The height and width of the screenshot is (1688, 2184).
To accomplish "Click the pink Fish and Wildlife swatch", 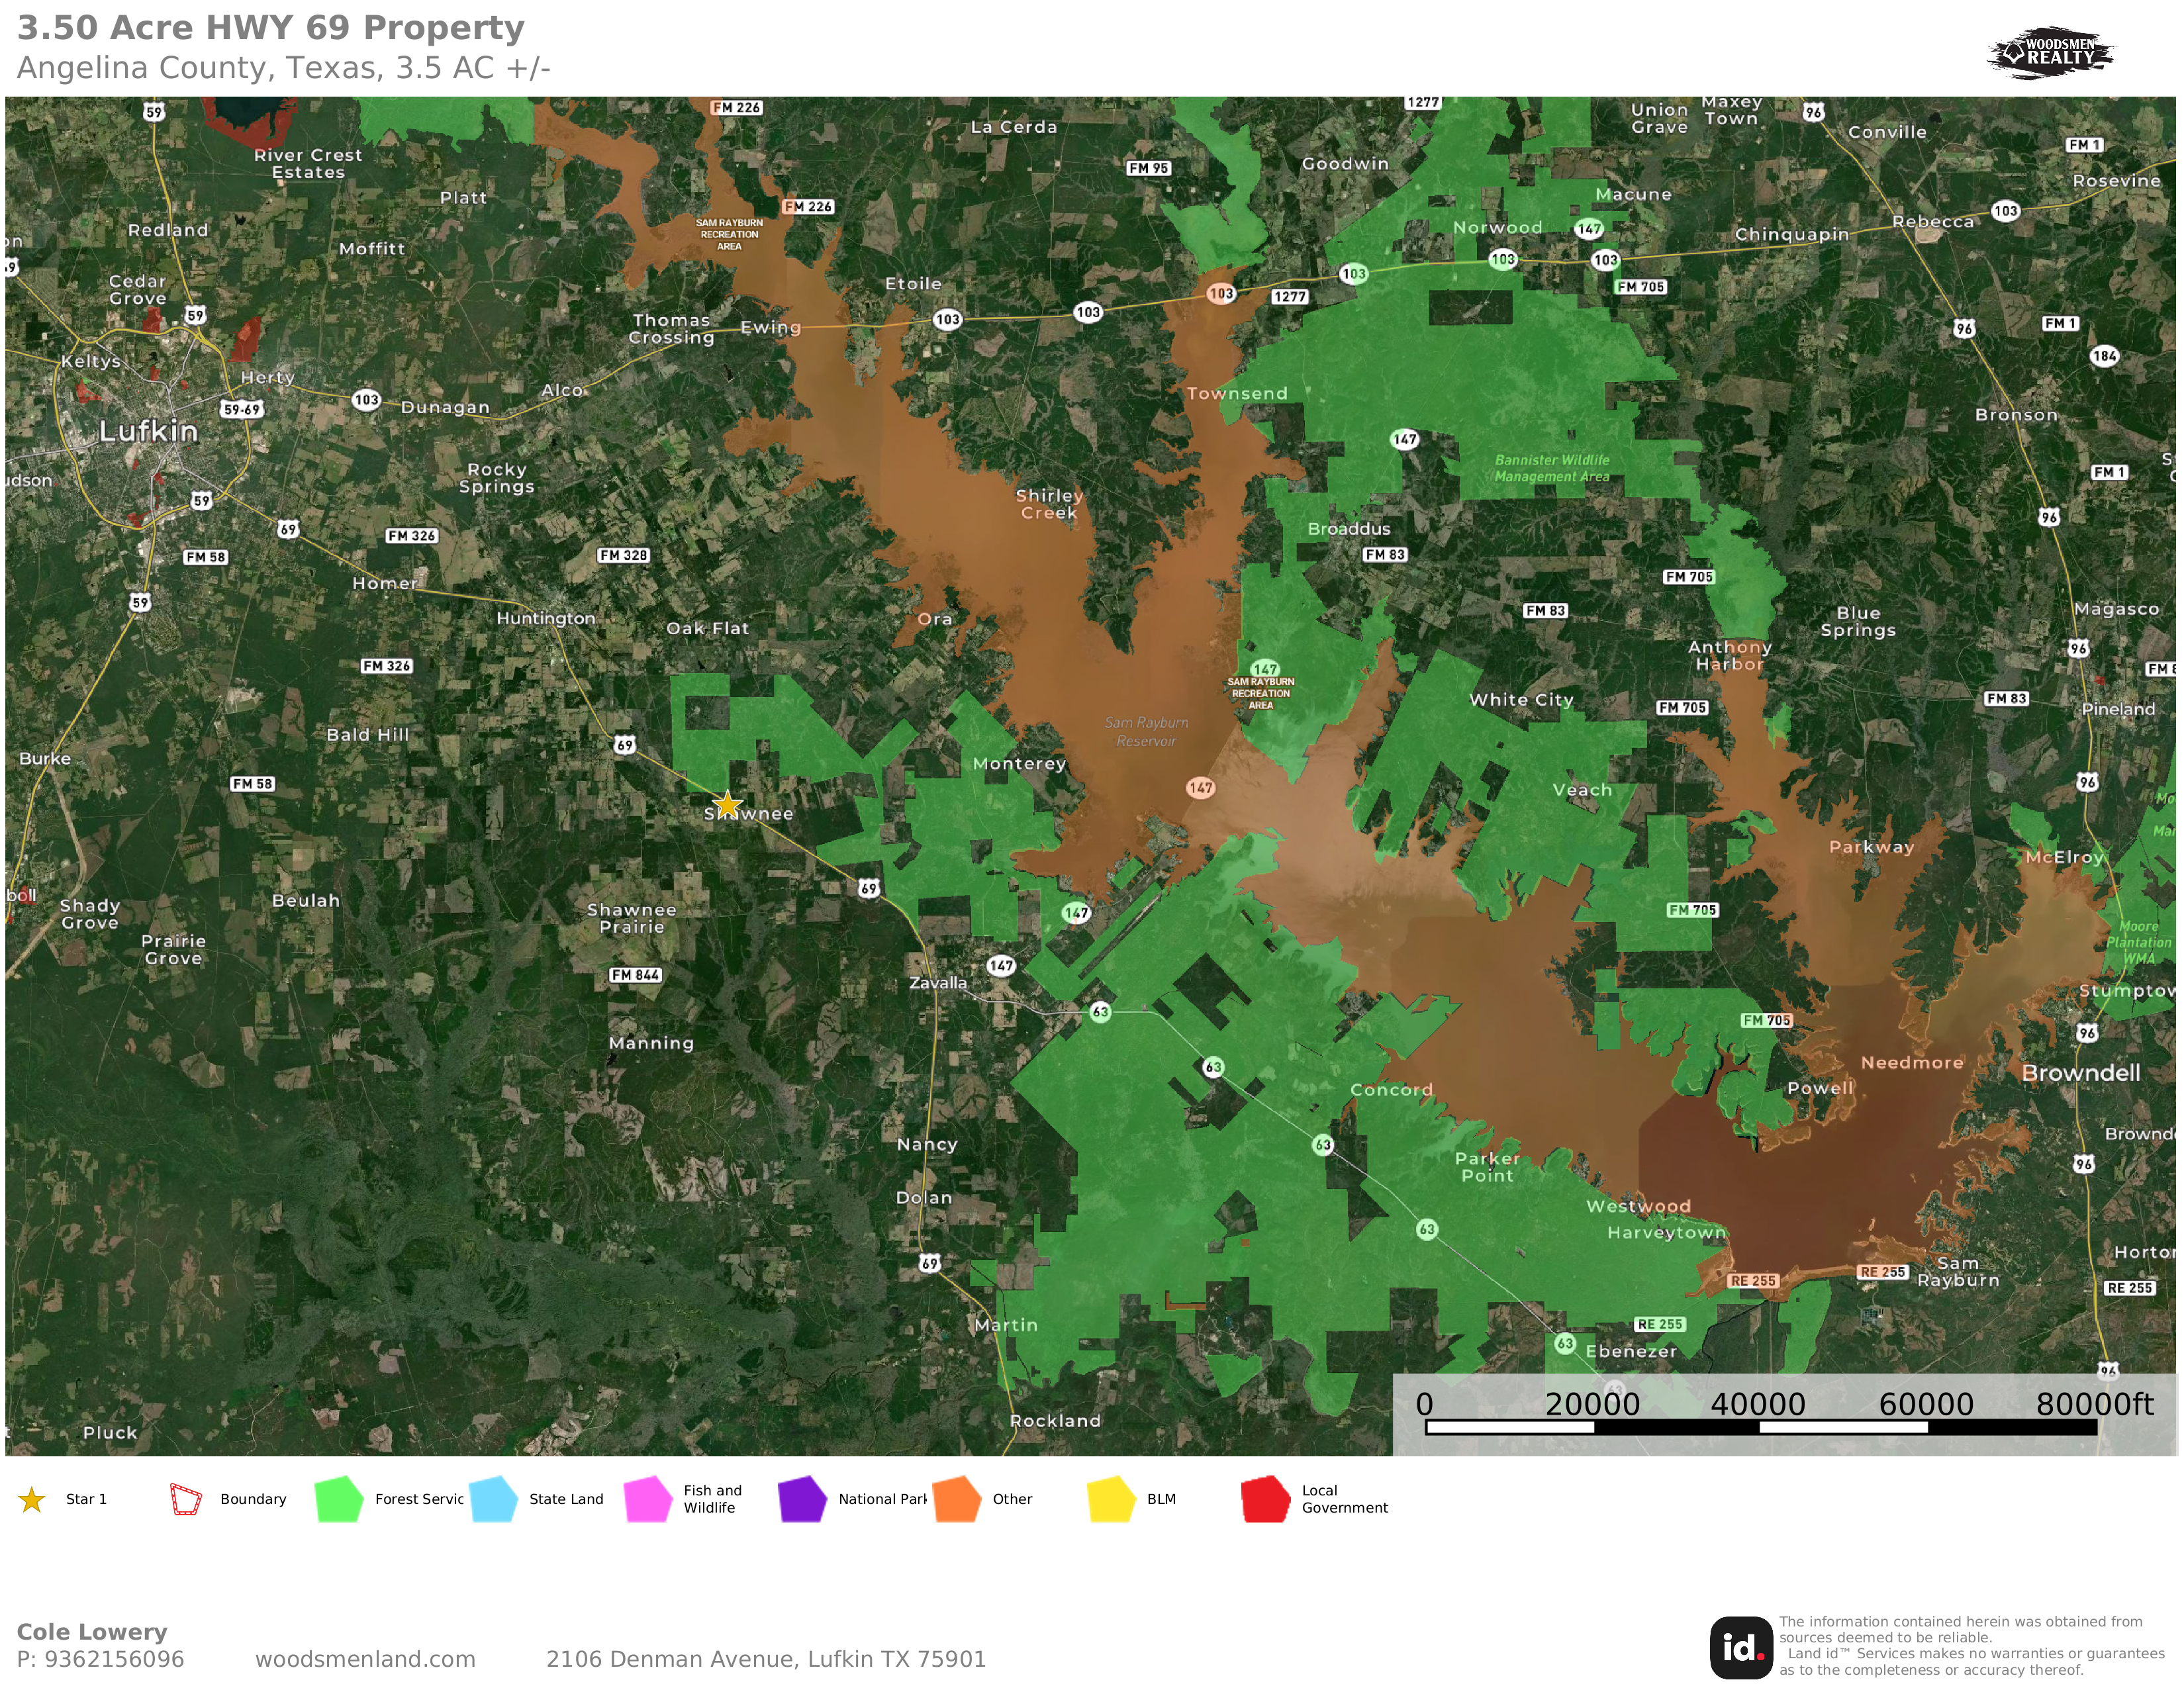I will (647, 1499).
